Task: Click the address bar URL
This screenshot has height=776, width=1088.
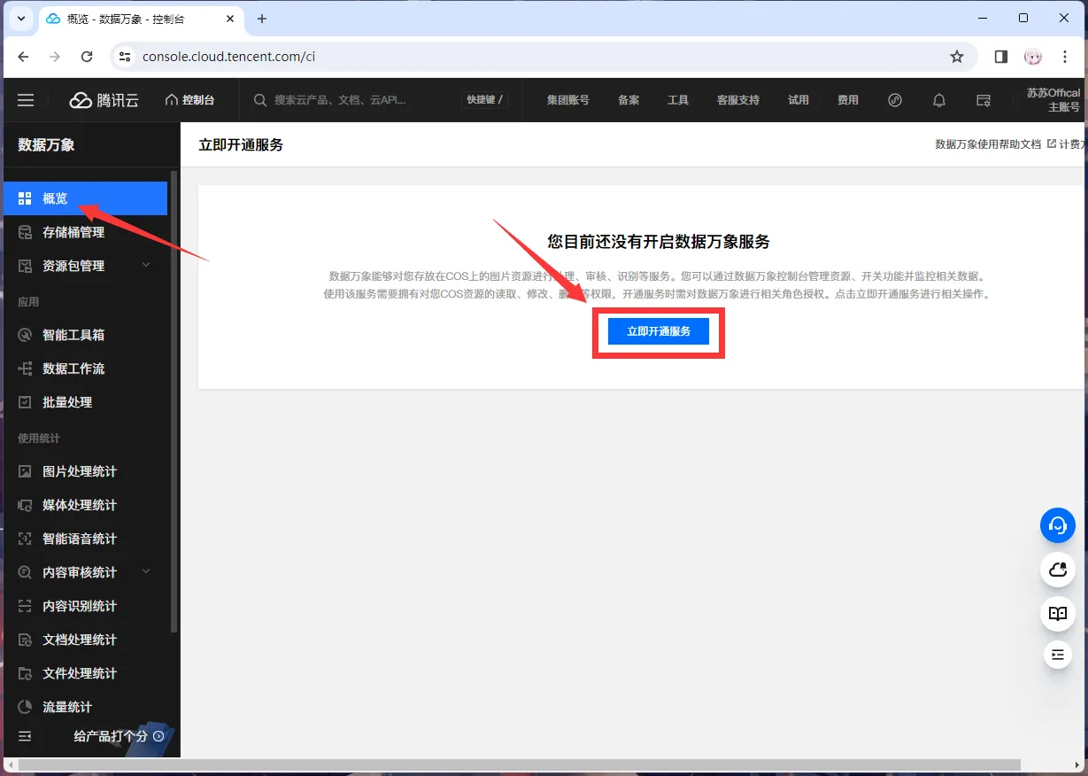Action: coord(228,57)
